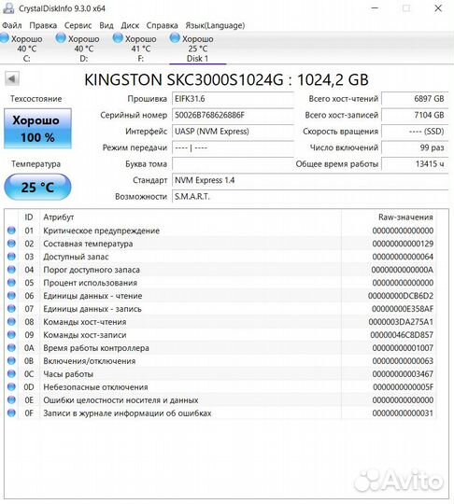Click the Скорость вращения value ---- (SSD)

pyautogui.click(x=415, y=132)
